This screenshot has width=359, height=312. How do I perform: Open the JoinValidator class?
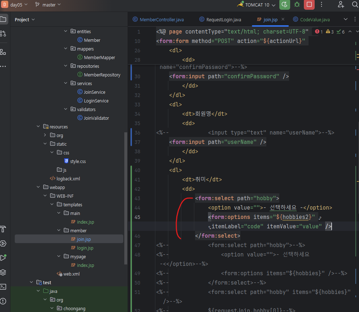93,118
